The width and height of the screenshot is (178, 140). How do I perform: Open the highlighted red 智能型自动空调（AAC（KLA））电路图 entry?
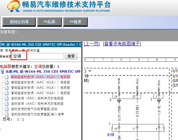[40, 77]
